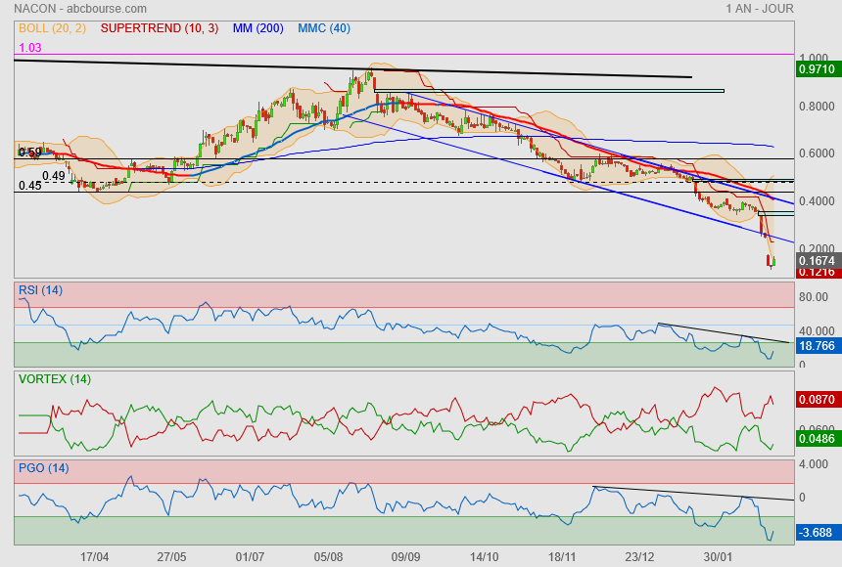842x567 pixels.
Task: Click the green Vortex value 0.0486 tag
Action: coord(816,441)
